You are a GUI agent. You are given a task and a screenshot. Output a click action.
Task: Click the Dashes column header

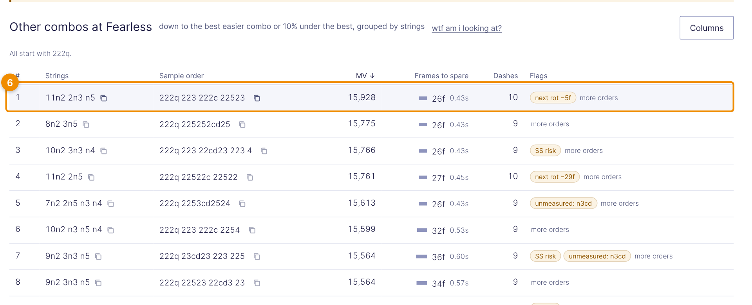[505, 76]
